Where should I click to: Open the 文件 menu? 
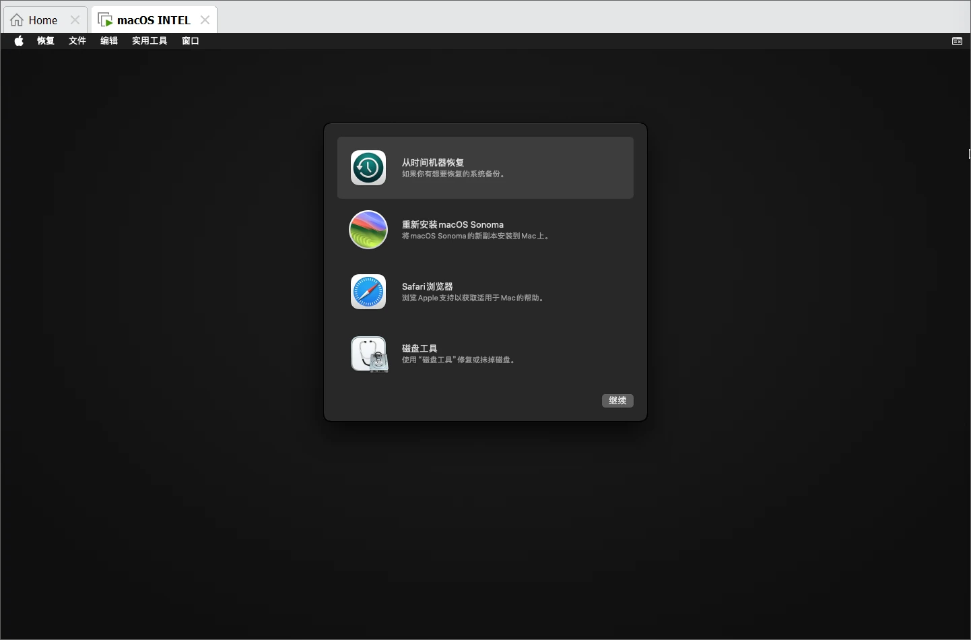coord(77,41)
